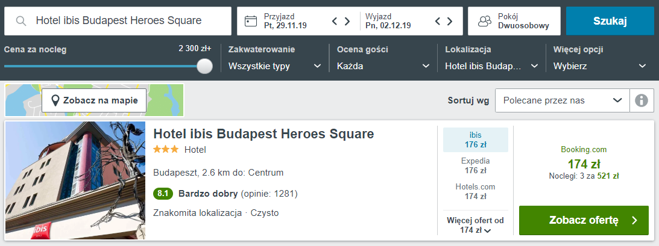The width and height of the screenshot is (659, 246).
Task: Go to previous arrival date arrow
Action: (335, 21)
